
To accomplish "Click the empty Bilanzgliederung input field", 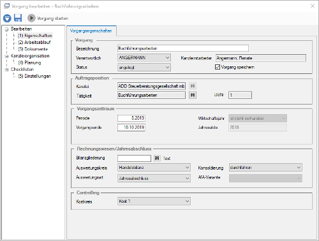I will tap(134, 158).
